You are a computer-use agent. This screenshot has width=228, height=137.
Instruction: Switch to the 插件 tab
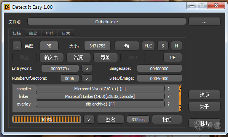pos(49,33)
